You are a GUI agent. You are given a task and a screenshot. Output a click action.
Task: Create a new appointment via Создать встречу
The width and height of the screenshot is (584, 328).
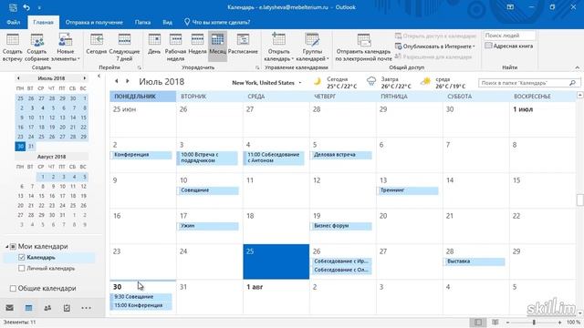click(x=12, y=47)
